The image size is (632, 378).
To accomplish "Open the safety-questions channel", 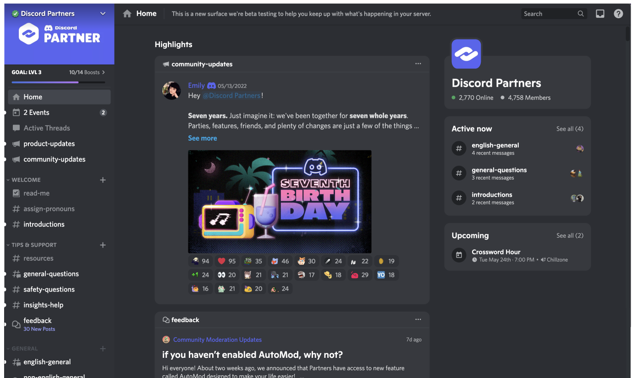I will click(59, 290).
